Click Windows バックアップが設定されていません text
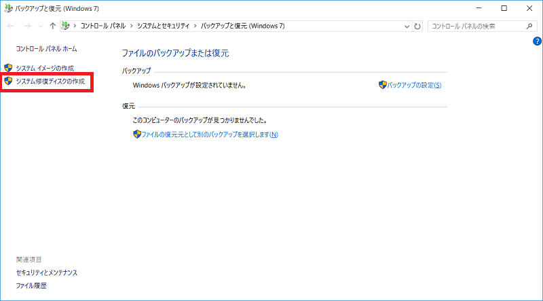 coord(190,86)
